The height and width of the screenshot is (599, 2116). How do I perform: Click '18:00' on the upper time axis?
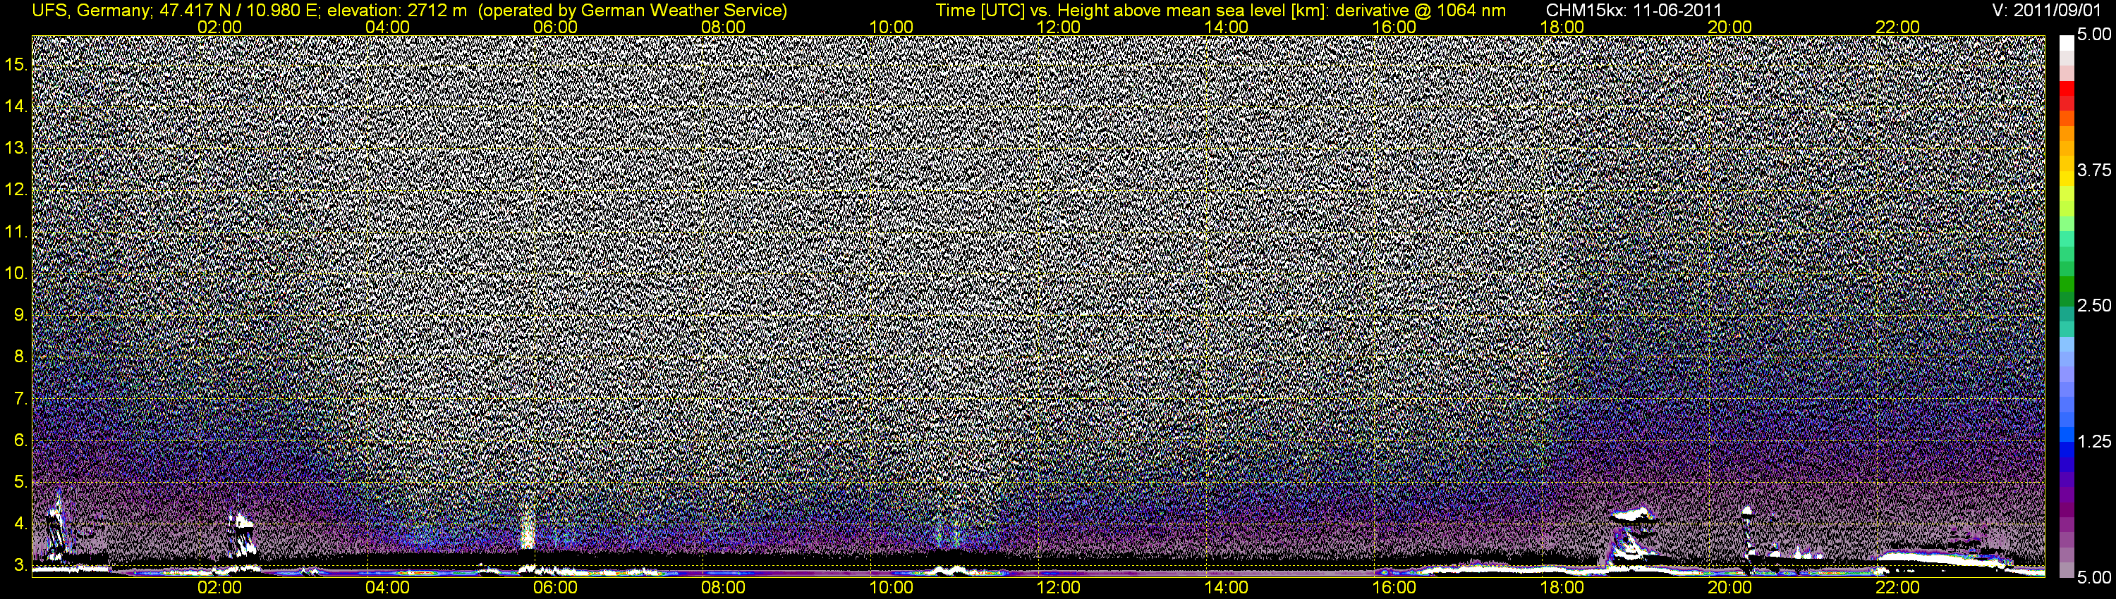click(x=1562, y=27)
